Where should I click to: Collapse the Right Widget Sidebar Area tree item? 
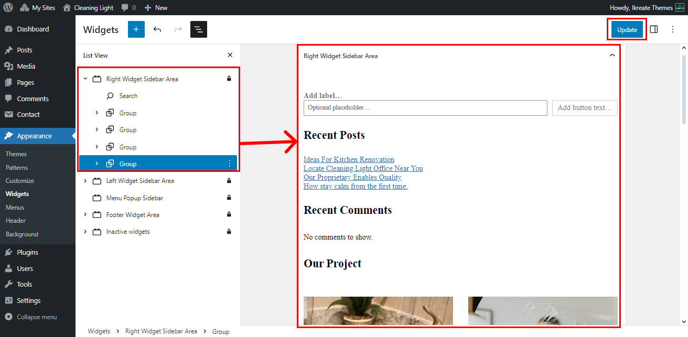(x=85, y=79)
